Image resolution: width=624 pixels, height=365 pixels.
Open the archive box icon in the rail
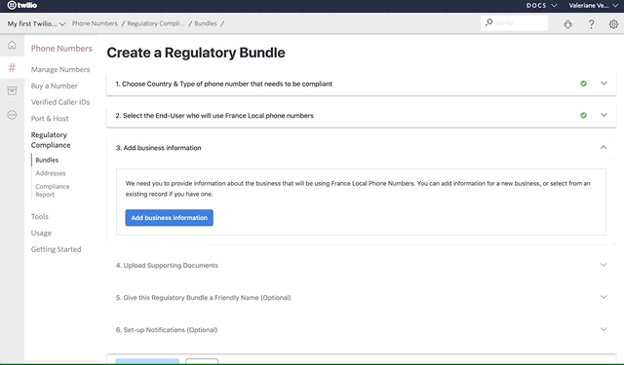click(x=12, y=91)
